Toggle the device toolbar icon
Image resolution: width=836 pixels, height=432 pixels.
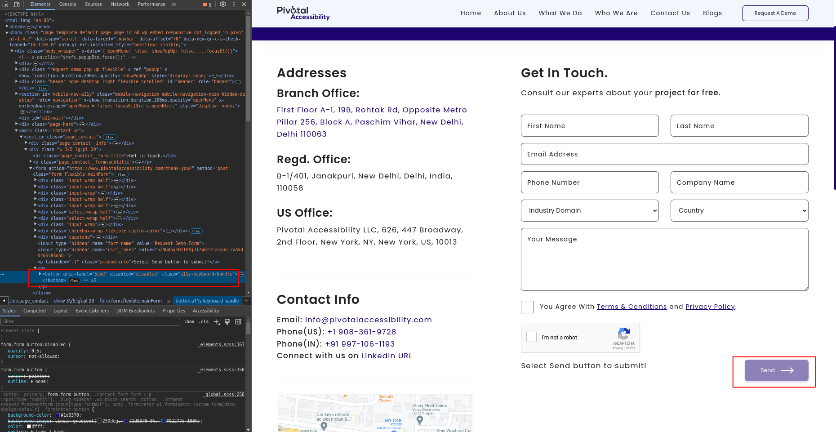click(x=17, y=4)
